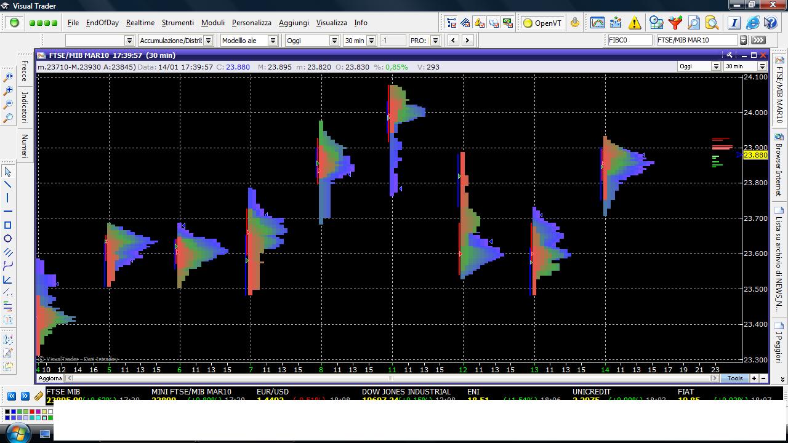Open the Strumenti menu

click(178, 23)
